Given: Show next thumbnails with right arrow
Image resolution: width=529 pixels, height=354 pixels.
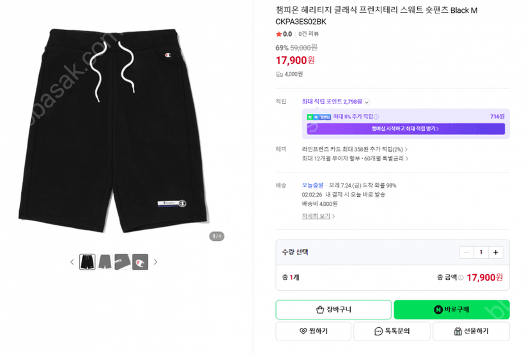Looking at the screenshot, I should [x=155, y=262].
